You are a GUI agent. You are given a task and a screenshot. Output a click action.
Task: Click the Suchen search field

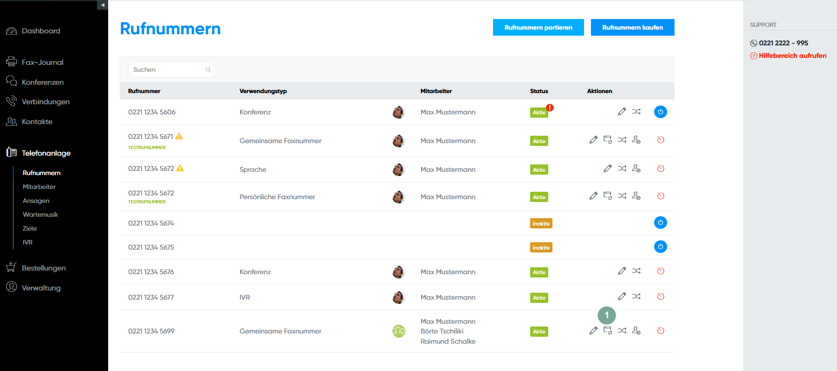[x=167, y=70]
